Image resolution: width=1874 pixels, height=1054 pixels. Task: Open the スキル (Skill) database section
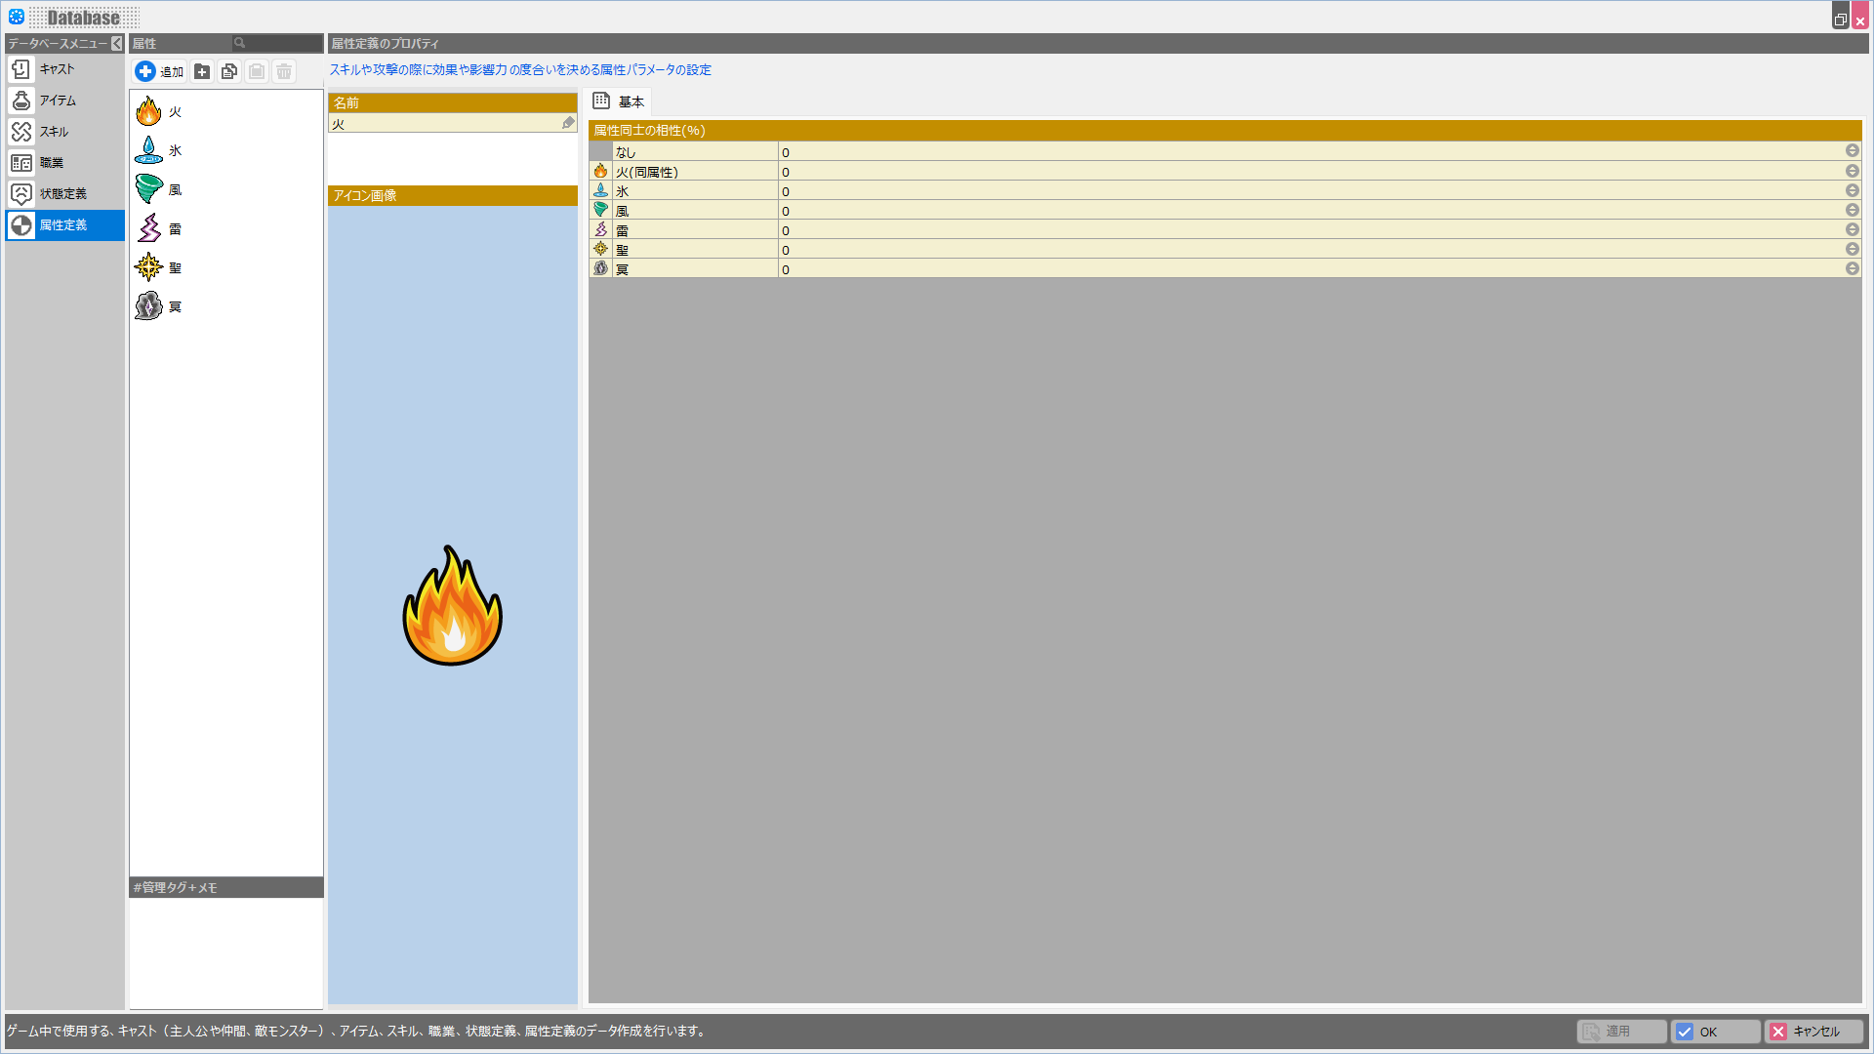(x=54, y=132)
